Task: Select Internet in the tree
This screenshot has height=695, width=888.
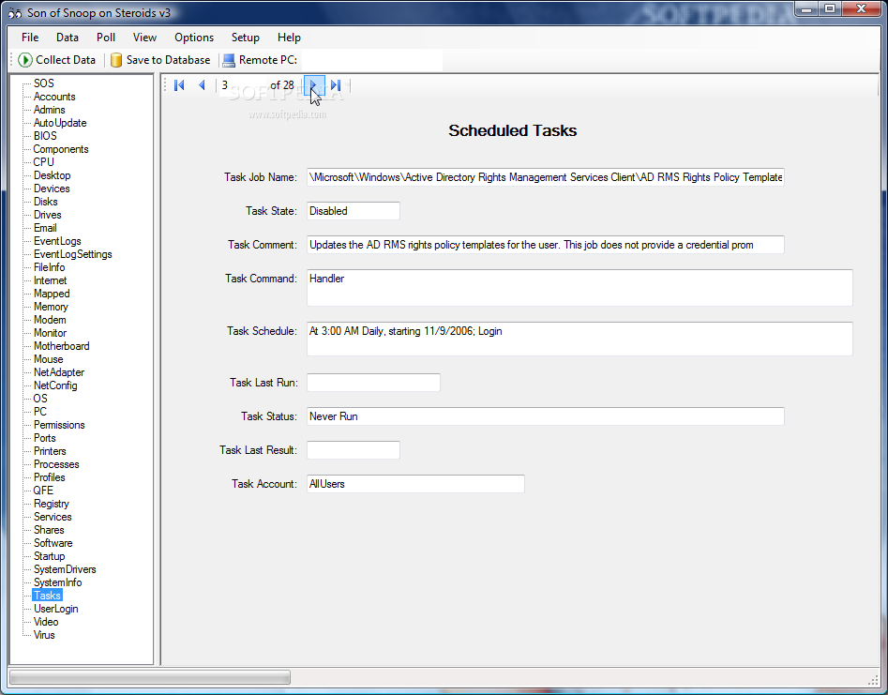Action: (51, 280)
